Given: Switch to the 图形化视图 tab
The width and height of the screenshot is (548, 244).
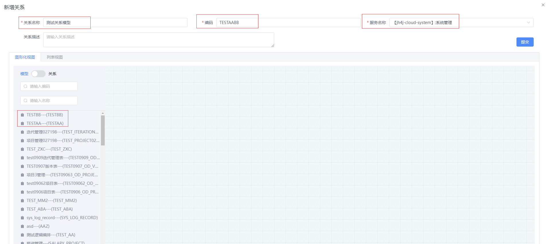Looking at the screenshot, I should pos(25,57).
